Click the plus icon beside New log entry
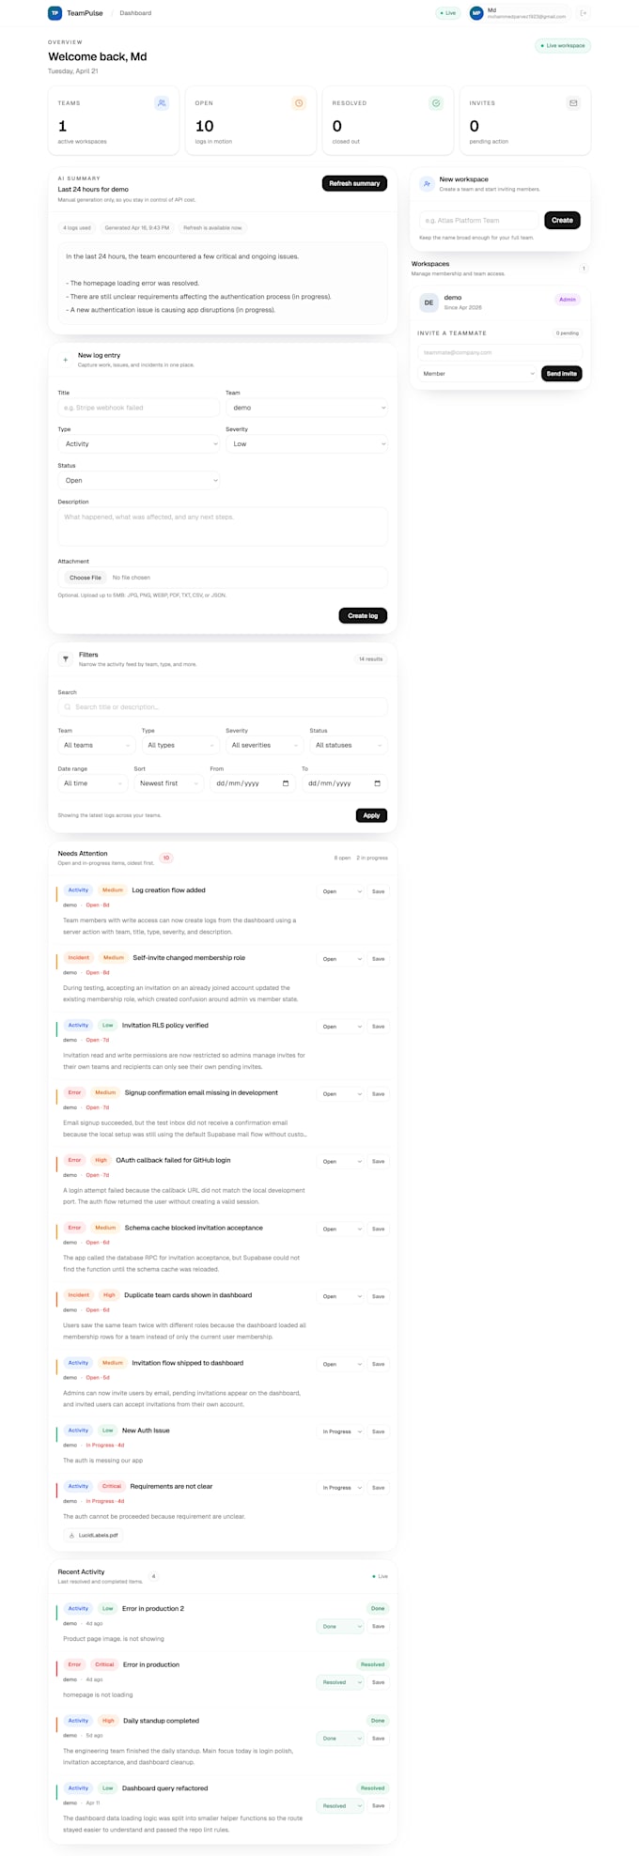 point(65,360)
